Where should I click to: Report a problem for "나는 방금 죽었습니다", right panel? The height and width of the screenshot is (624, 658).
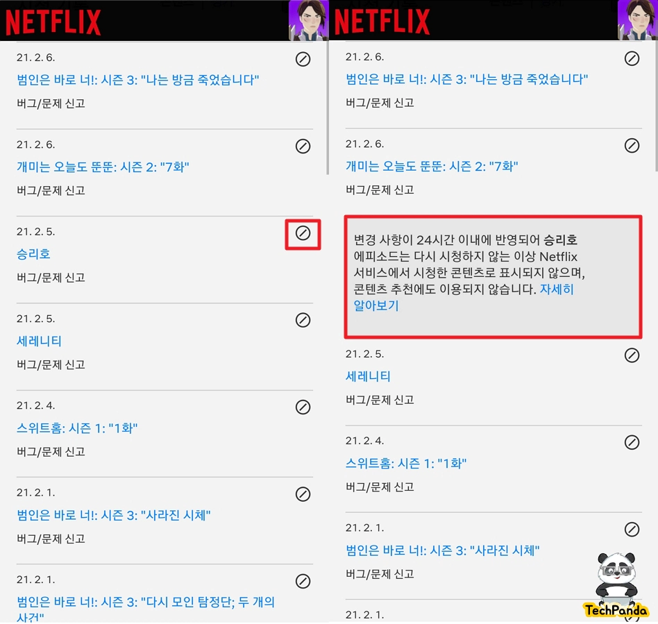click(x=380, y=103)
